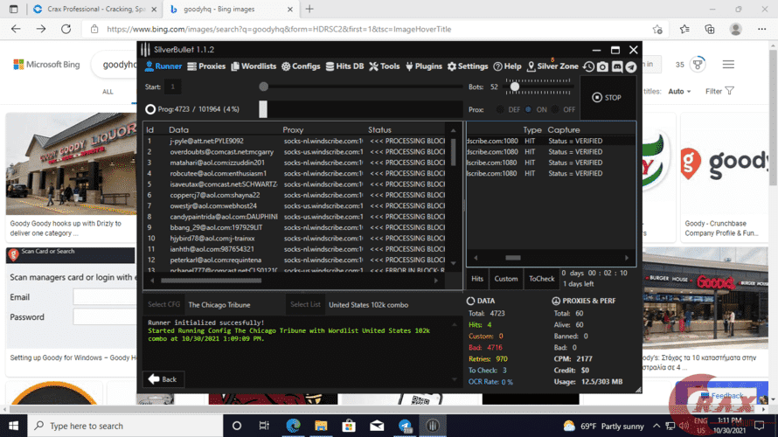778x437 pixels.
Task: Open the Bing images Filter dropdown
Action: pyautogui.click(x=719, y=91)
